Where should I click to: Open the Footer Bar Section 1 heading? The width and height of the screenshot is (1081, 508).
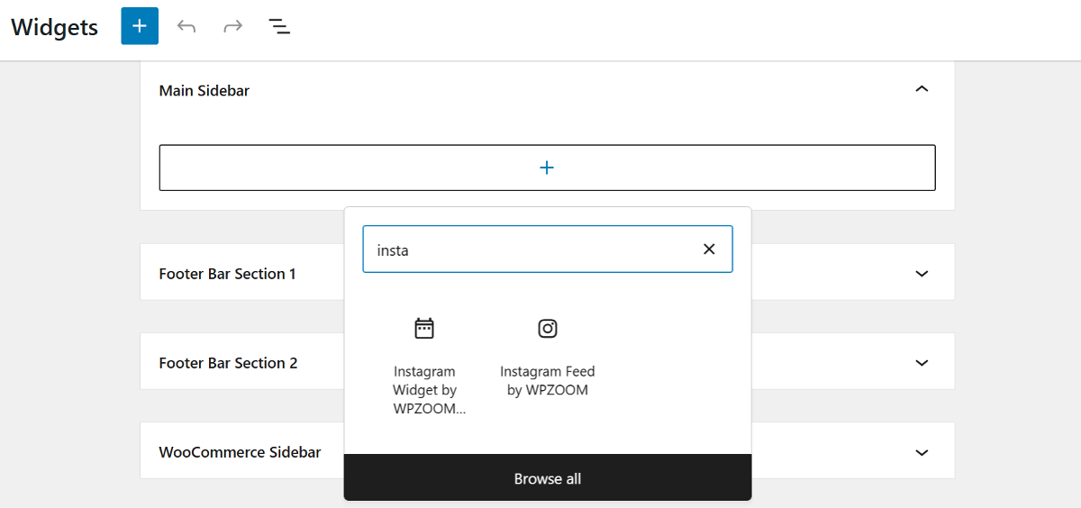pyautogui.click(x=228, y=274)
